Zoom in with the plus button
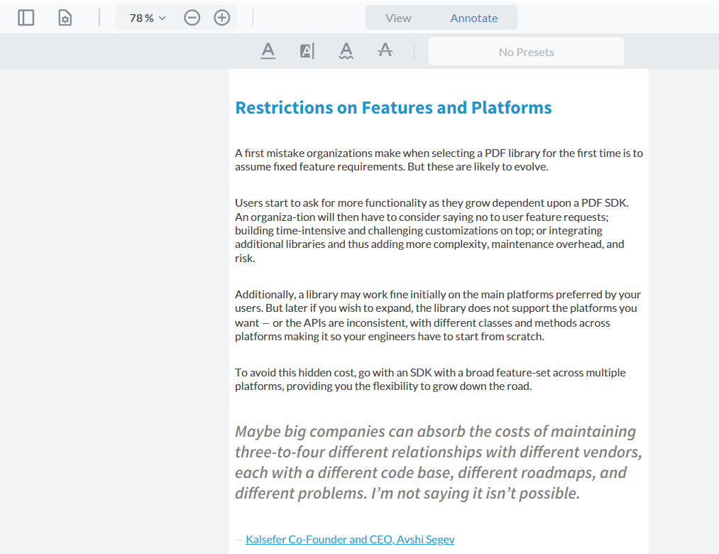Image resolution: width=719 pixels, height=554 pixels. (222, 18)
